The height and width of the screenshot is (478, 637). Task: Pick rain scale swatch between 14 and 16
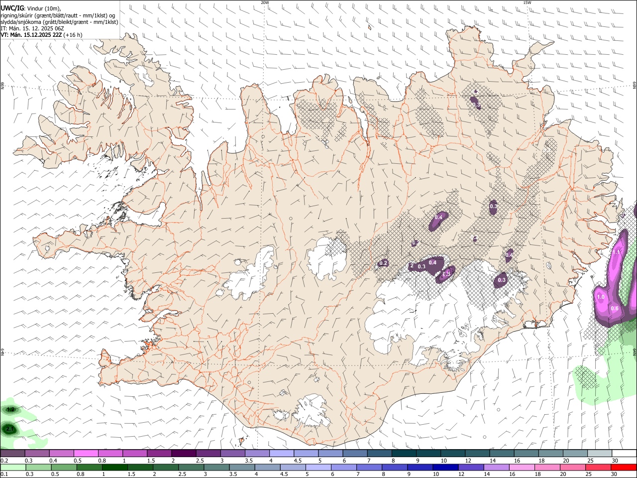[x=497, y=467]
